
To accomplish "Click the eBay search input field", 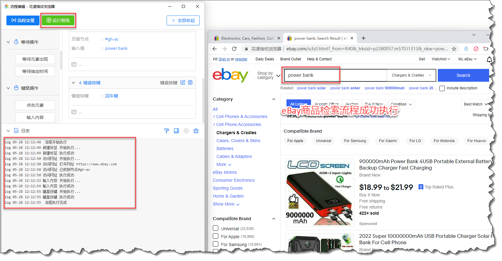I will (x=335, y=75).
